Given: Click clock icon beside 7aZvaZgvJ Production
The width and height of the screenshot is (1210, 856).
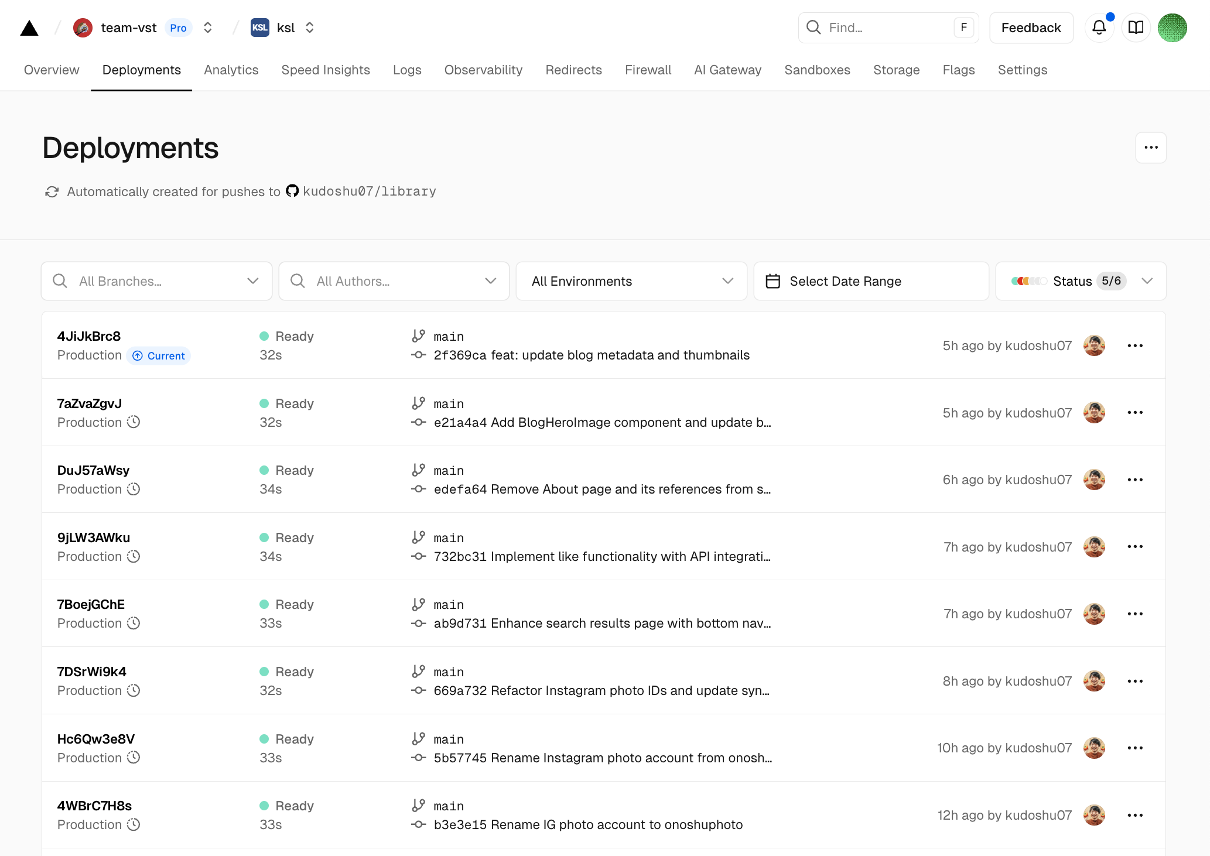Looking at the screenshot, I should [134, 422].
